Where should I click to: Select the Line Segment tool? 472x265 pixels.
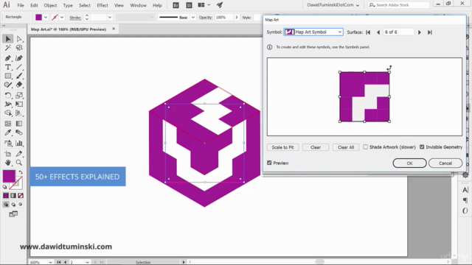[x=19, y=67]
